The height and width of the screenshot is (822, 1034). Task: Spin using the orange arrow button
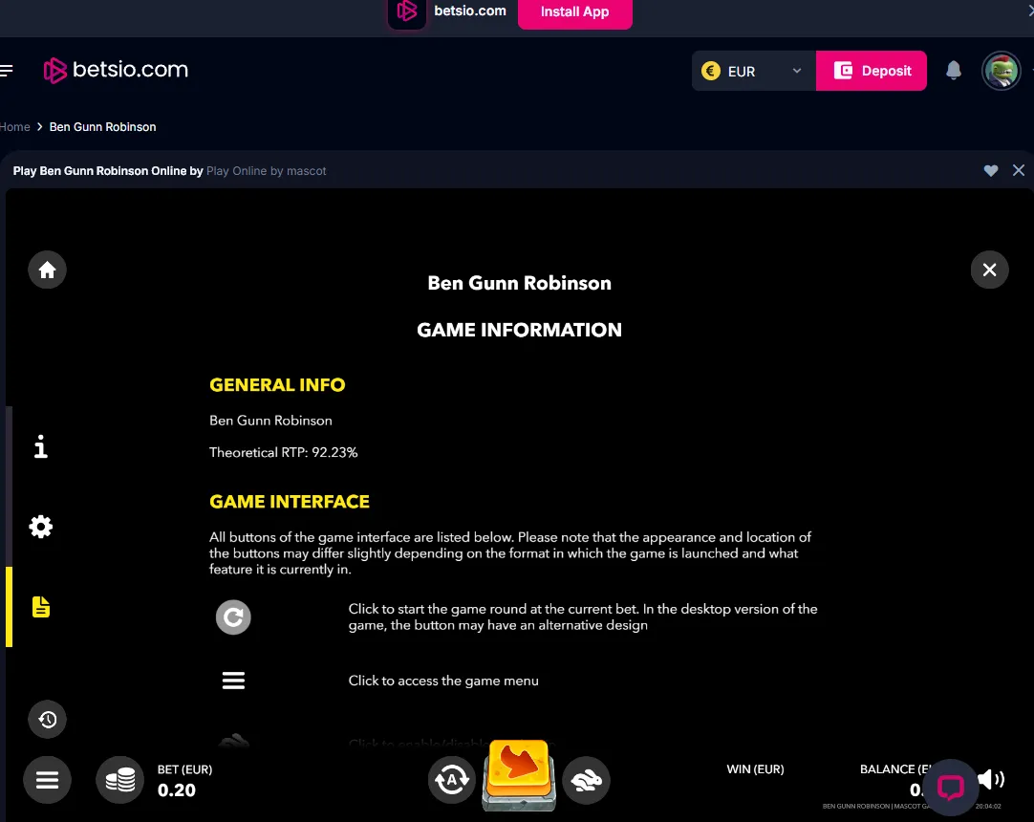pos(519,774)
